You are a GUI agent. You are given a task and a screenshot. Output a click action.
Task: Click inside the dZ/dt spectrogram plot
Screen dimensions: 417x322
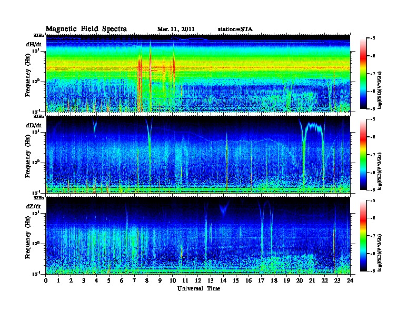point(198,236)
